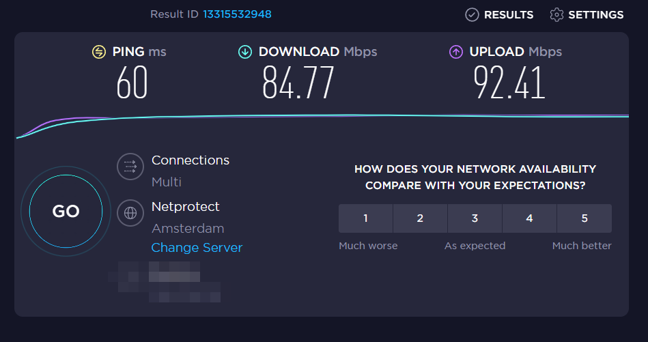This screenshot has width=648, height=342.
Task: Open the RESULTS menu item
Action: point(509,14)
